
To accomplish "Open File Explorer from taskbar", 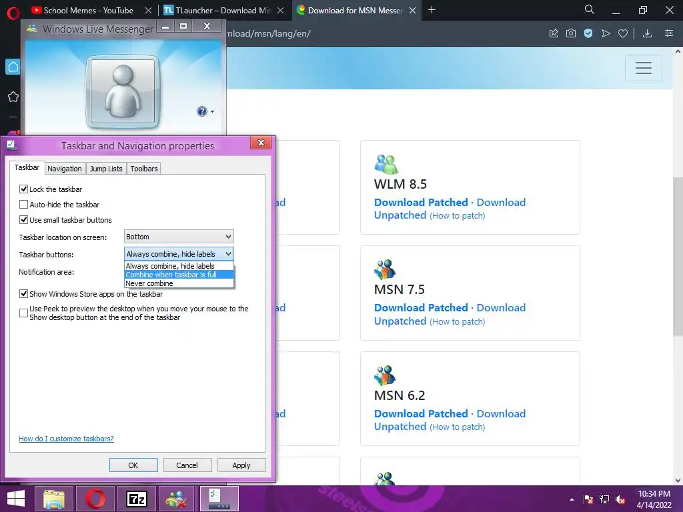I will click(54, 499).
